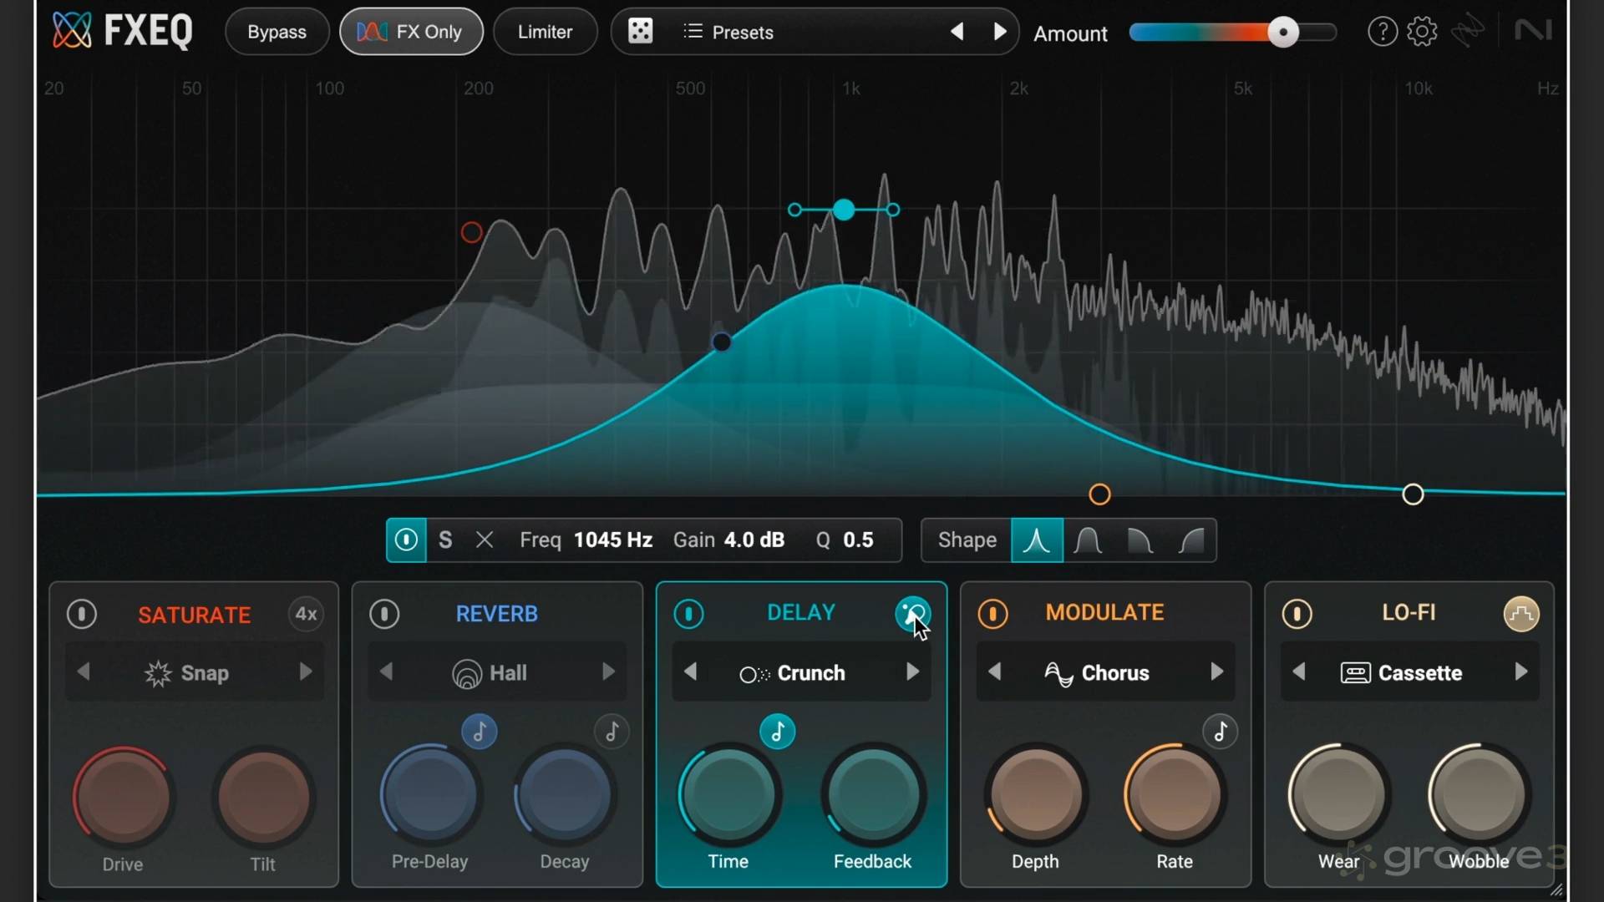
Task: Toggle tempo sync note above Time knob
Action: click(777, 732)
